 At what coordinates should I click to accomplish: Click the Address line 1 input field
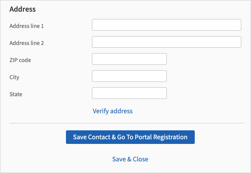click(x=166, y=25)
